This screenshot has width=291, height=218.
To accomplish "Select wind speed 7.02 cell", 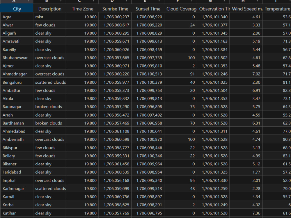I will (246, 74).
